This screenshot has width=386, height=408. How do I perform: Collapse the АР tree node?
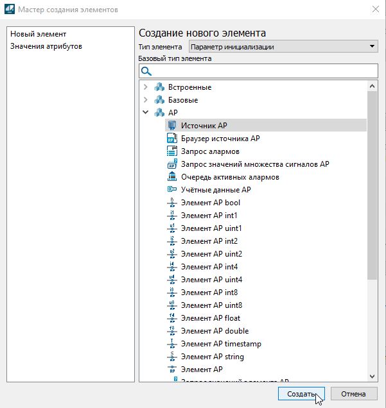coord(146,113)
